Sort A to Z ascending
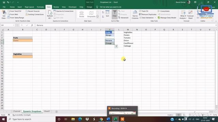 pyautogui.click(x=103, y=12)
